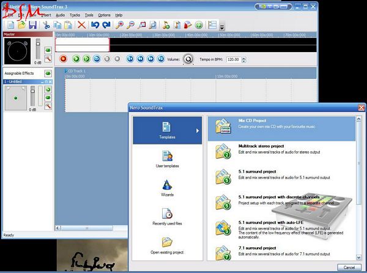The width and height of the screenshot is (367, 273).
Task: Click track 1 green effects button
Action: 48,98
